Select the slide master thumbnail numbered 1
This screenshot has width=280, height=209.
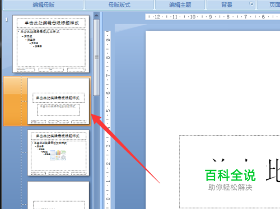[51, 44]
